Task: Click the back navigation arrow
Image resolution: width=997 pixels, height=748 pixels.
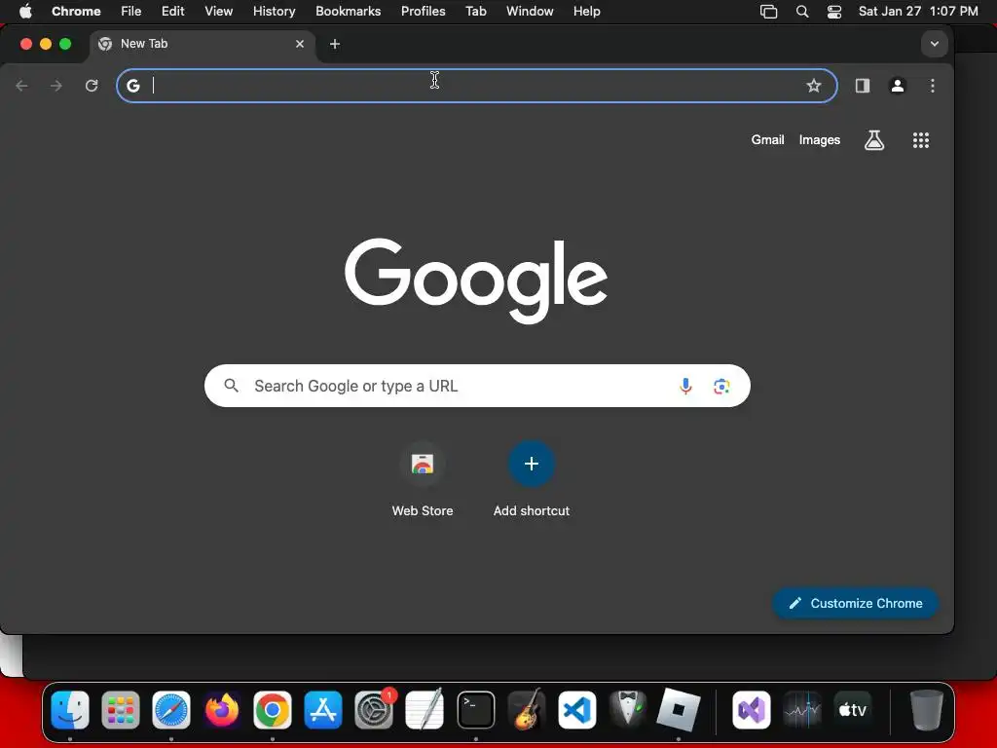Action: tap(21, 86)
